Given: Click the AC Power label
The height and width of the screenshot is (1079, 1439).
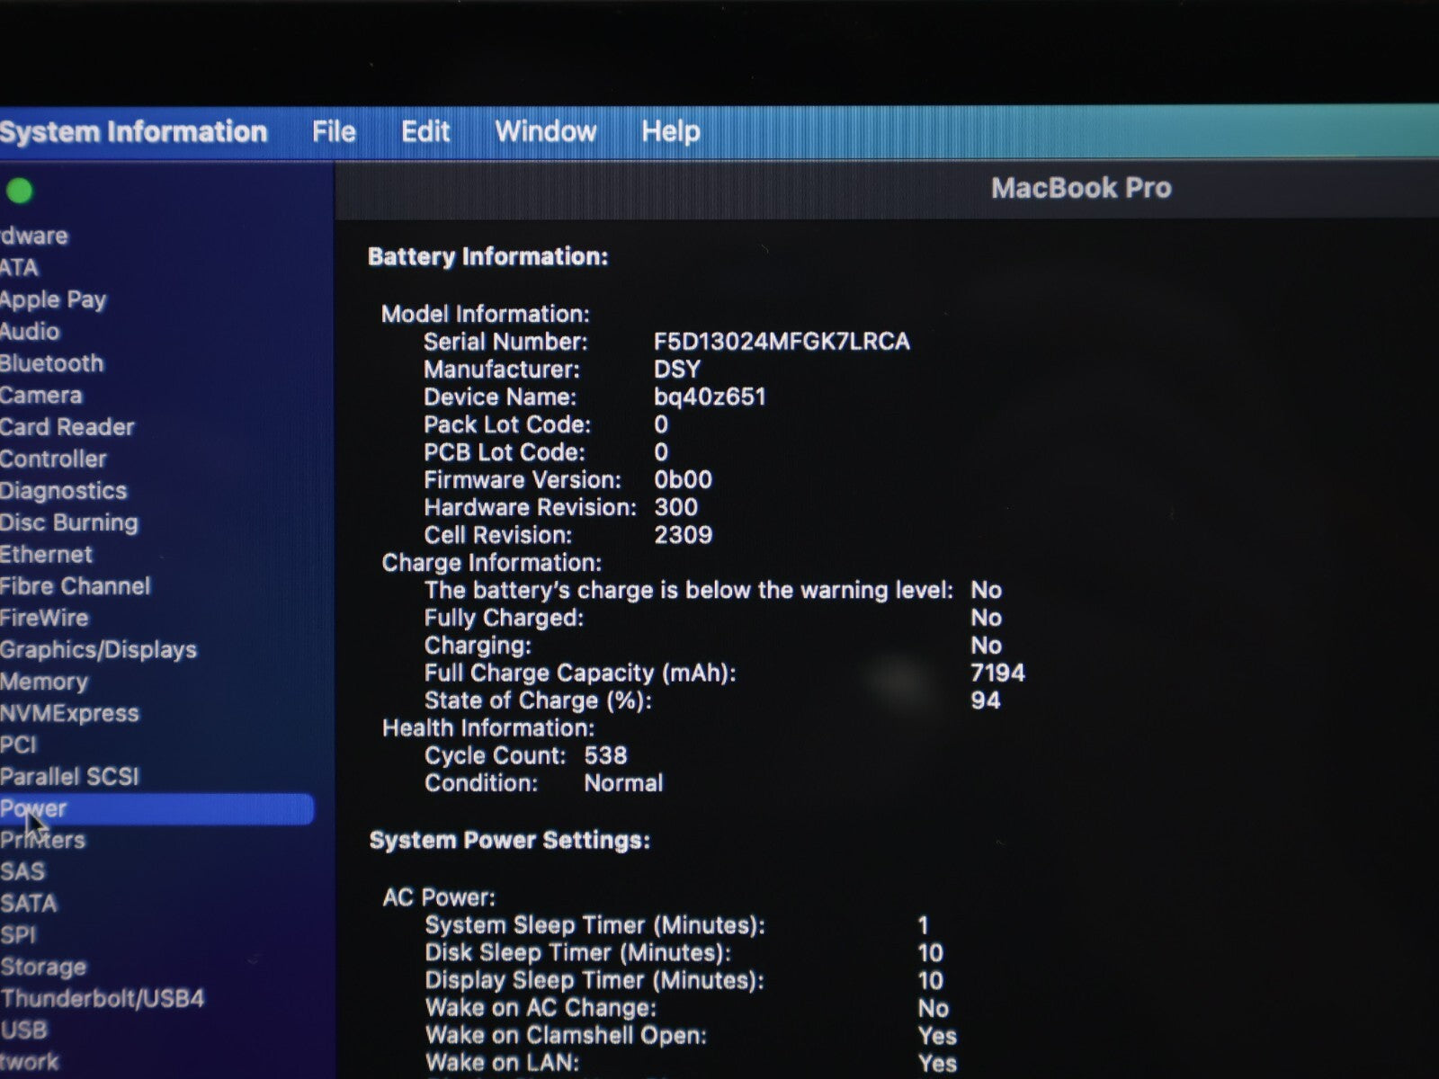Looking at the screenshot, I should pos(439,897).
